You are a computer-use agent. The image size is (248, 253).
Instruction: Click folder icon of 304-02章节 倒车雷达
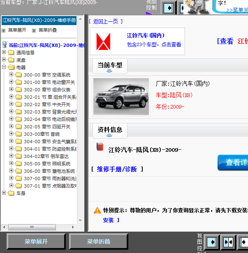pos(19,156)
